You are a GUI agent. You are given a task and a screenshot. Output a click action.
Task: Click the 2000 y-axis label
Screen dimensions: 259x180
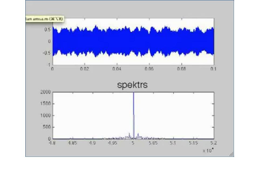coord(45,92)
